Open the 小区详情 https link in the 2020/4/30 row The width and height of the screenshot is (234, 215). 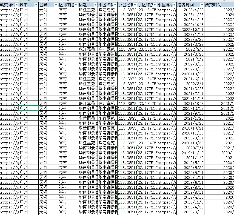point(167,207)
